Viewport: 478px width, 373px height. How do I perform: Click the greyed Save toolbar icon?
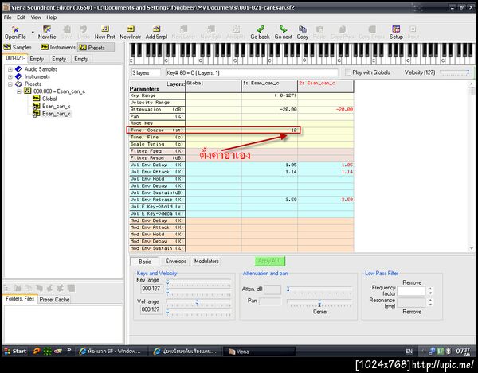point(67,33)
